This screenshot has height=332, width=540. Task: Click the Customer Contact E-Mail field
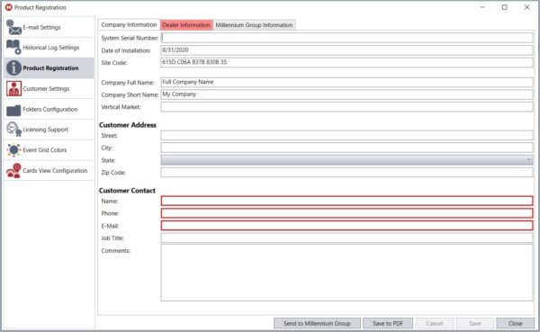(x=346, y=226)
